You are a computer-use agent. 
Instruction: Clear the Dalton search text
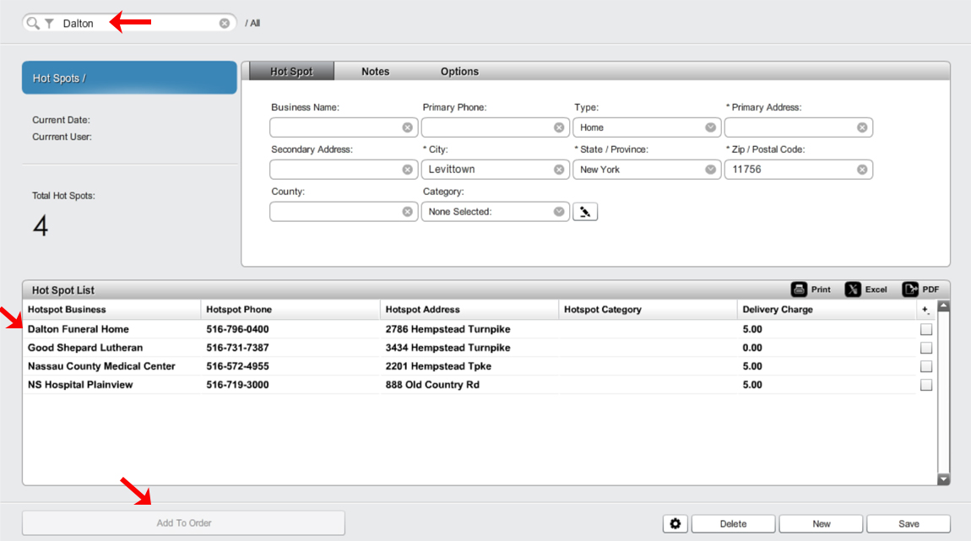224,23
